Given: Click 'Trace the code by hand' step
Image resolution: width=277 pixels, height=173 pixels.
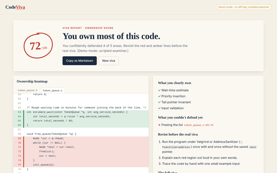Looking at the screenshot, I should 201,164.
